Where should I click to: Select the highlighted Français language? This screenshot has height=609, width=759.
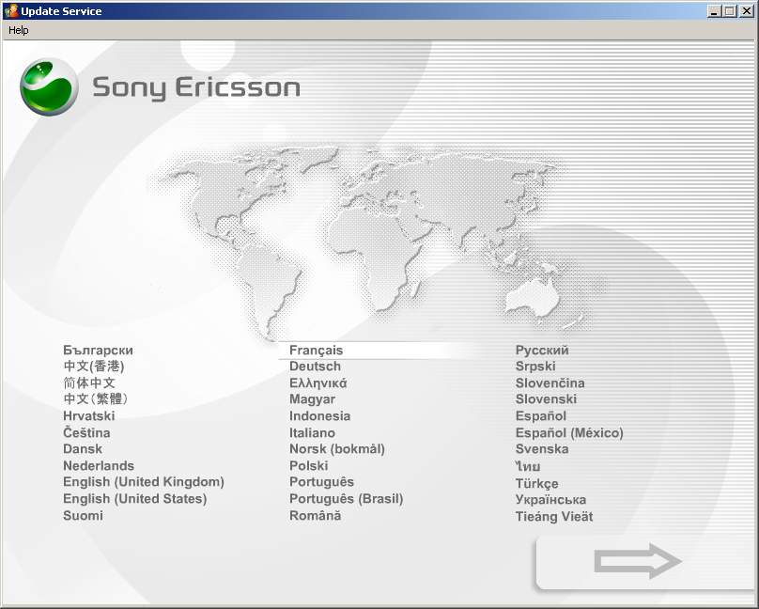click(x=316, y=351)
